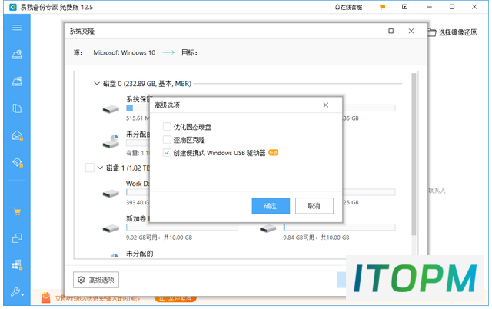Click the orange badge beside Windows USB option
This screenshot has width=492, height=309.
pos(274,153)
